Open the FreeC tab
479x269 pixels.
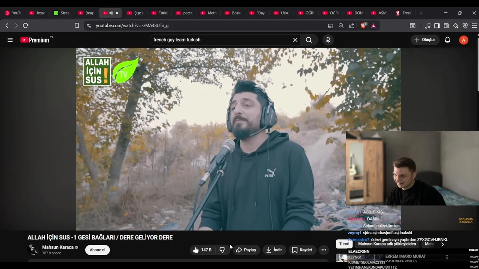pyautogui.click(x=403, y=13)
